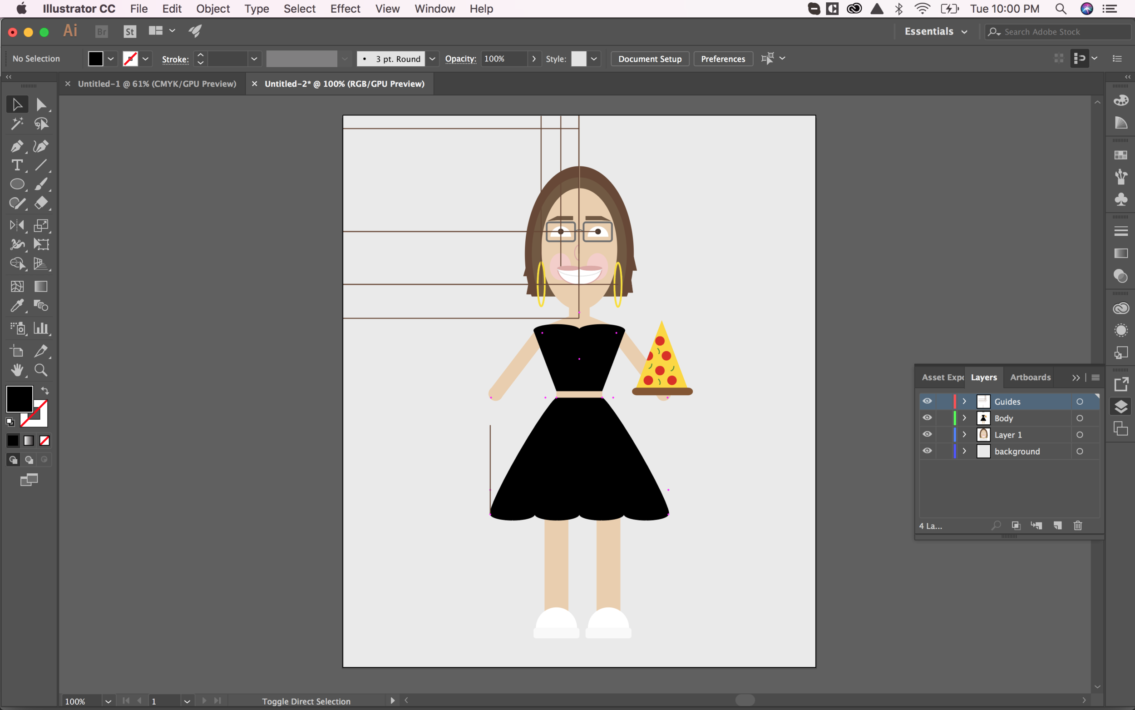Select the Direct Selection tool
Viewport: 1135px width, 710px height.
tap(41, 104)
